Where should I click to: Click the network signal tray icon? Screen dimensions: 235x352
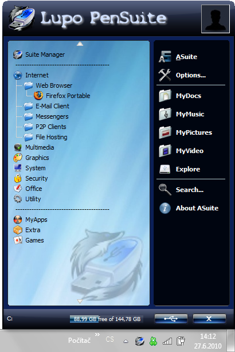coord(167,342)
